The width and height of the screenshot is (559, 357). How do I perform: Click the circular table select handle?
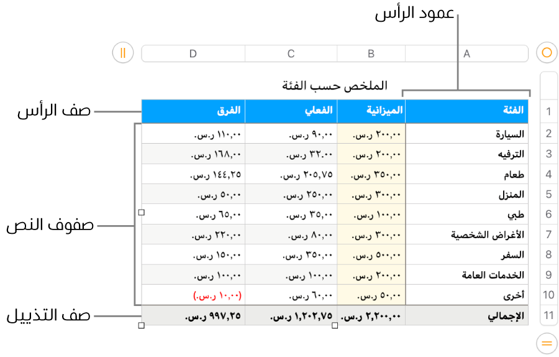[547, 53]
